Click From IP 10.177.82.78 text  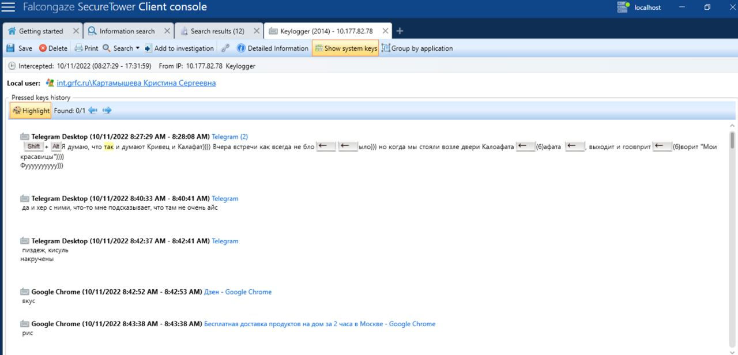point(191,66)
